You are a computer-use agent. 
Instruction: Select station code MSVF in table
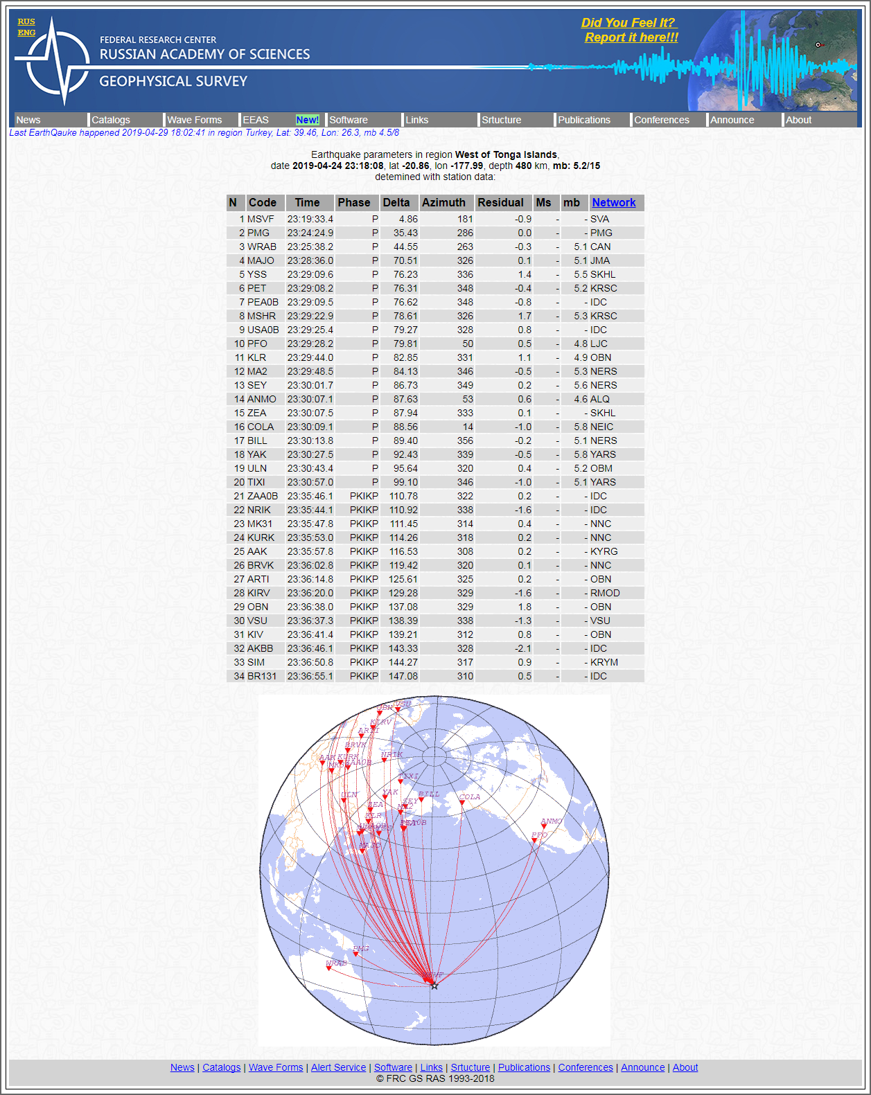pos(261,219)
